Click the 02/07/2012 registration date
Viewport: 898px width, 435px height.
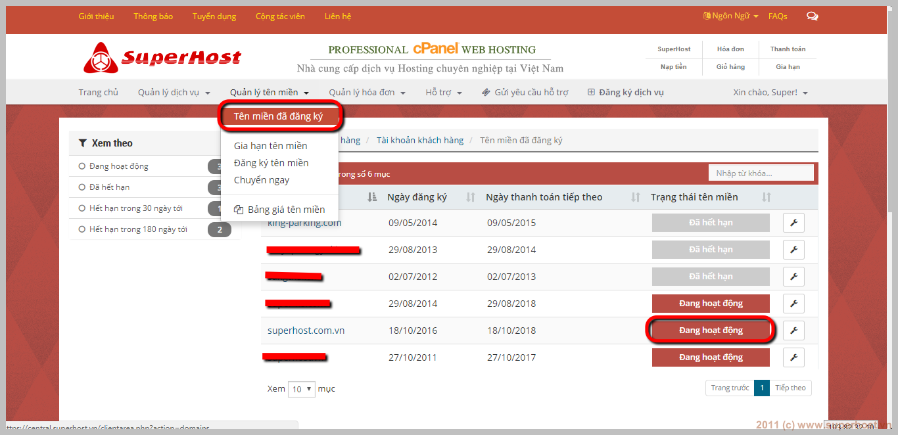coord(413,277)
